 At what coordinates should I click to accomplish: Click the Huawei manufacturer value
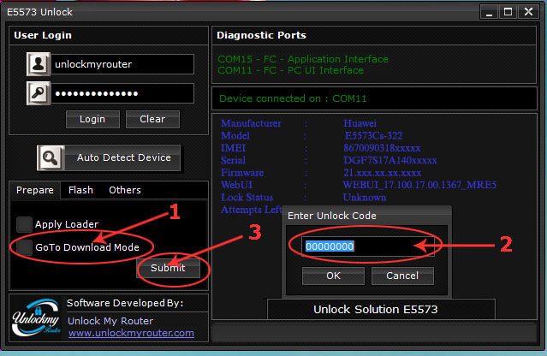point(360,123)
